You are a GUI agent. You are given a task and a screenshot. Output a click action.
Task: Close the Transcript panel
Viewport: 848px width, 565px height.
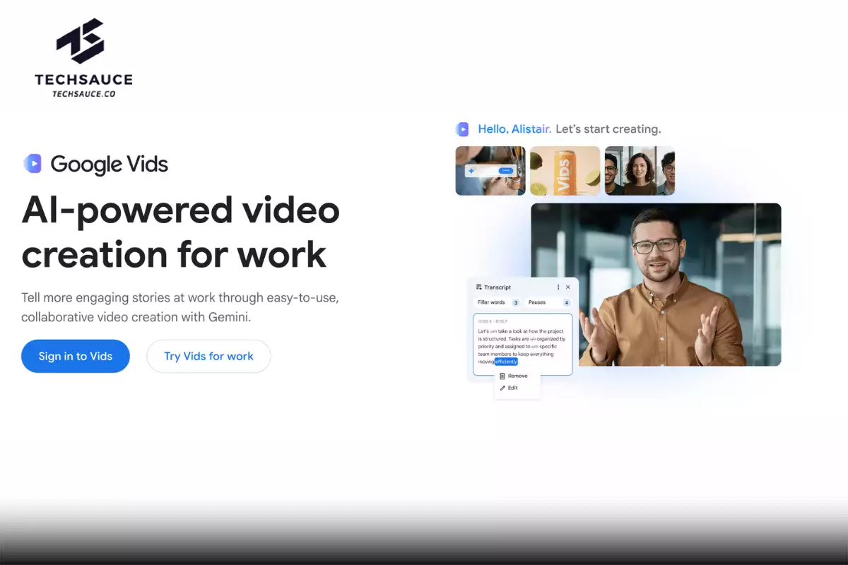567,287
